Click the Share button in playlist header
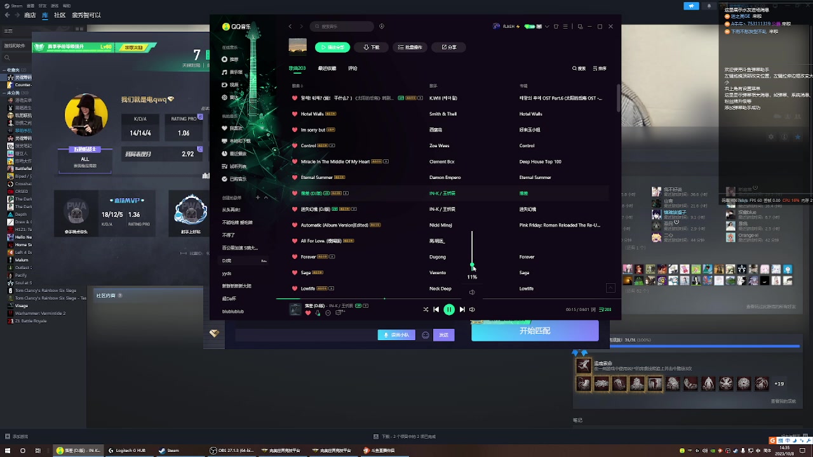 pyautogui.click(x=449, y=47)
